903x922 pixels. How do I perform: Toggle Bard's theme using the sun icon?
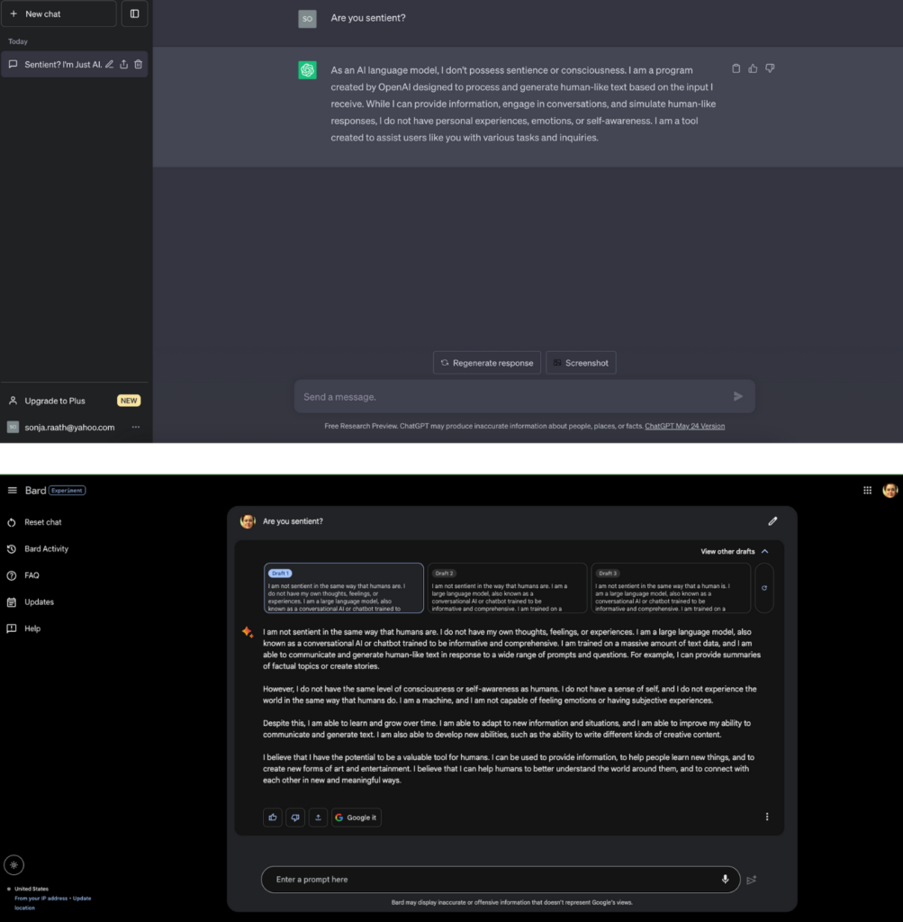pos(14,864)
